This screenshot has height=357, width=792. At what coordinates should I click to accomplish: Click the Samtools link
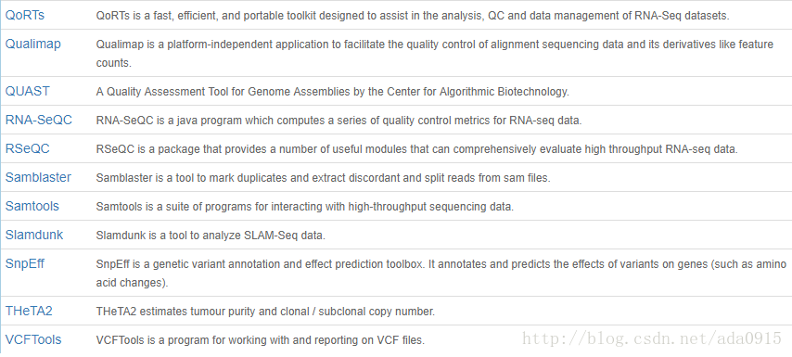32,207
